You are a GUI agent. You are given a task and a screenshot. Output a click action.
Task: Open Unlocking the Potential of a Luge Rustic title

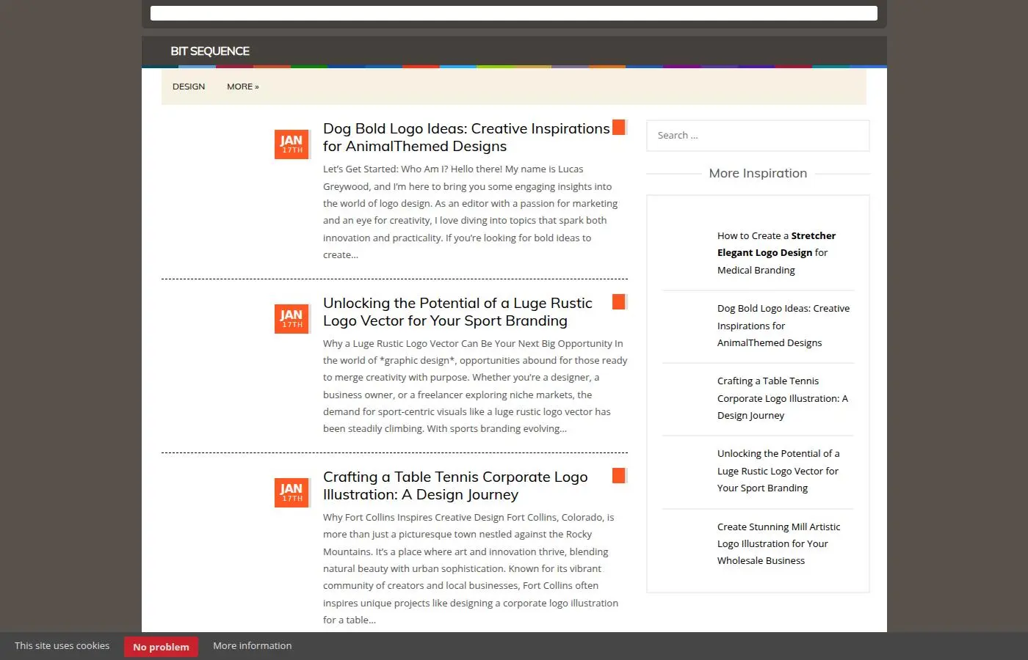457,312
